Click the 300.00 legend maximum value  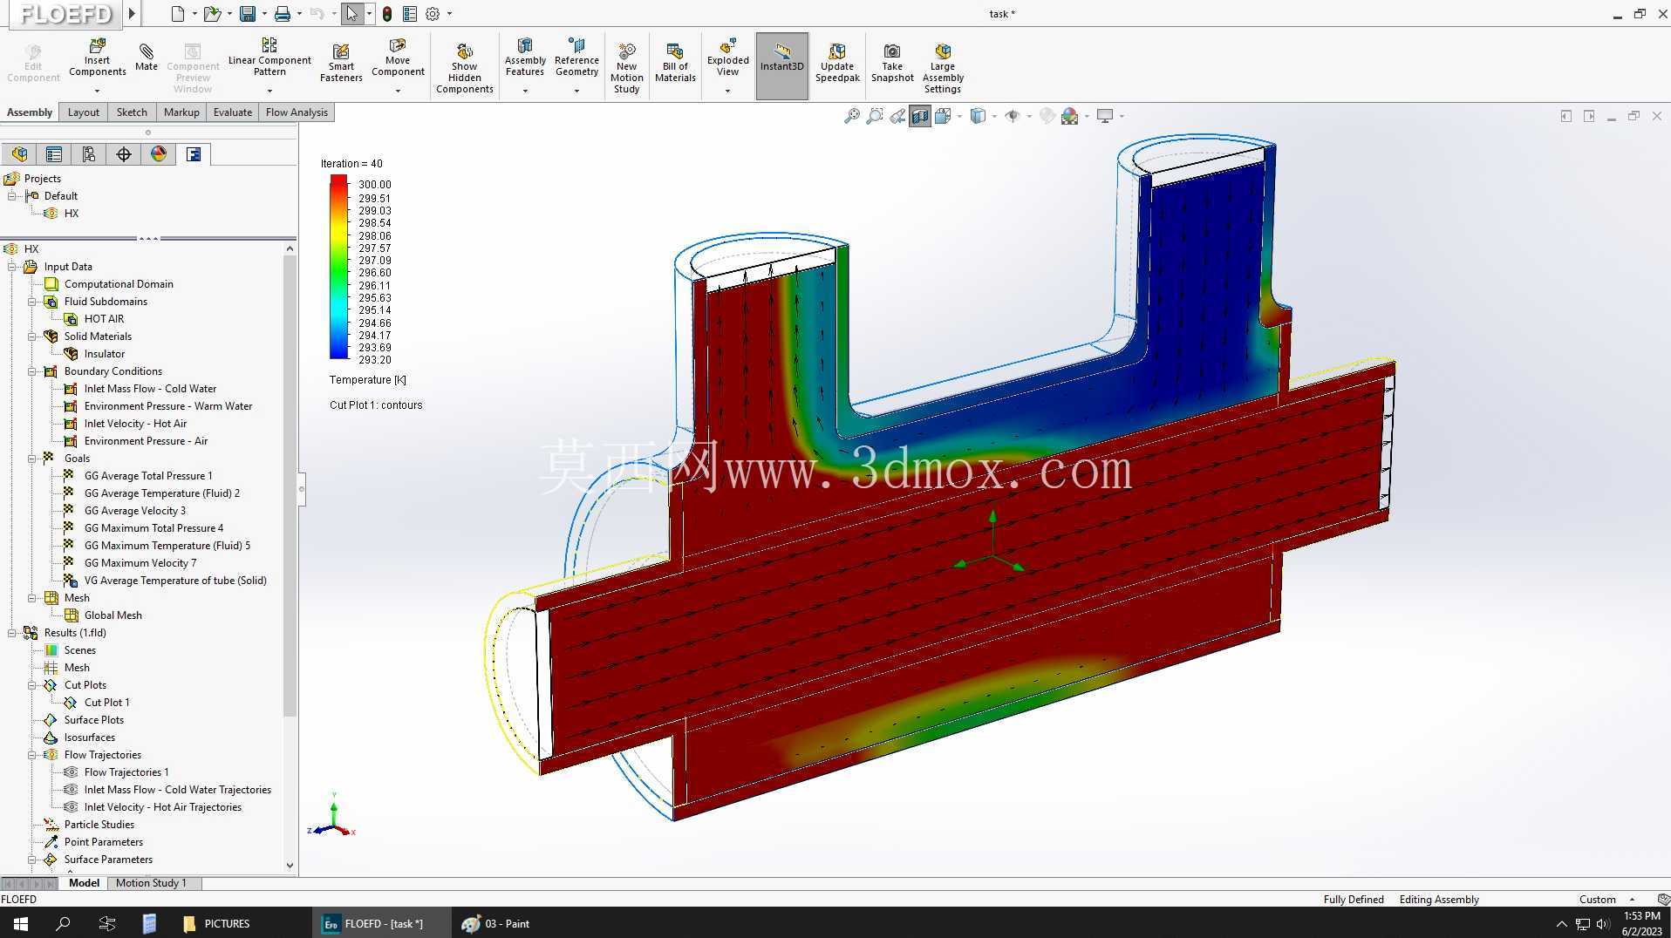tap(374, 185)
